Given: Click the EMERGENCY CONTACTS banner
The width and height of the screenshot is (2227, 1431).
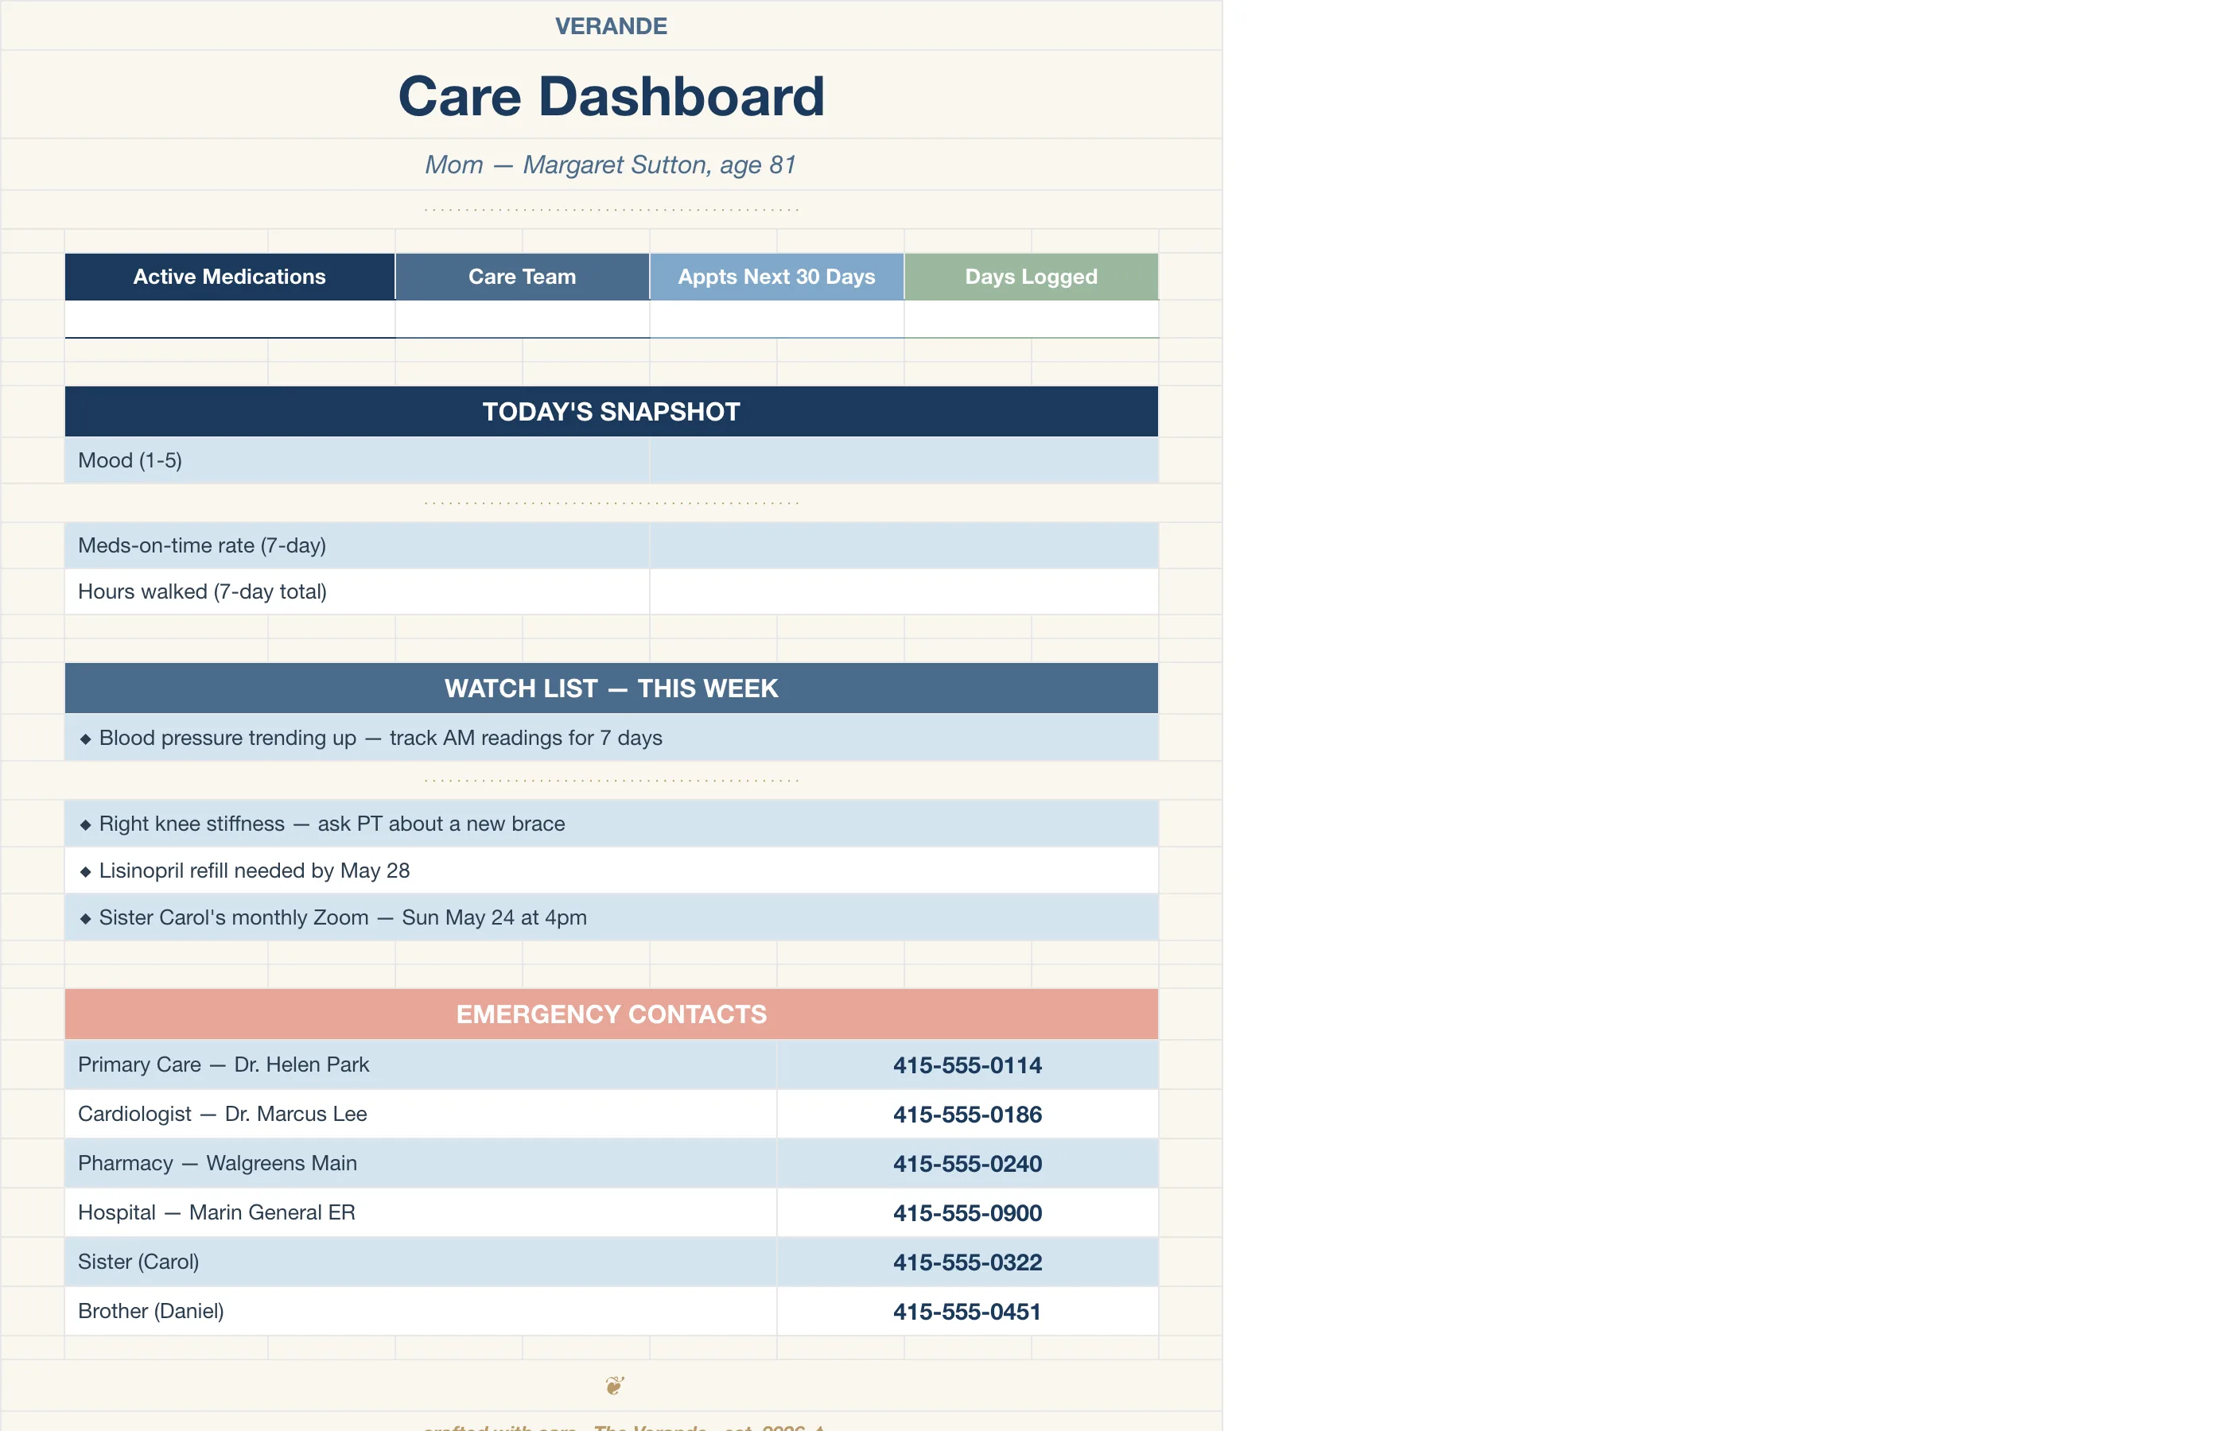Looking at the screenshot, I should 612,1014.
